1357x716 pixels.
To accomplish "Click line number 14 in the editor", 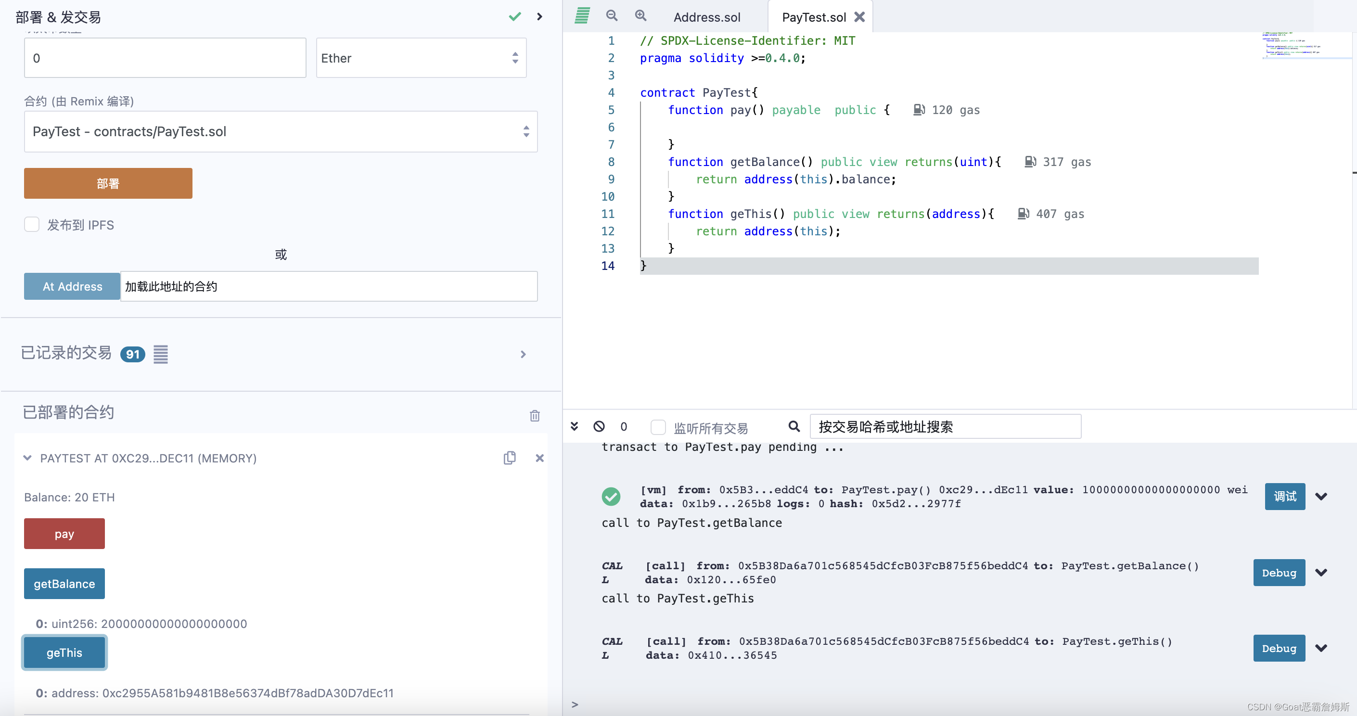I will [x=608, y=266].
